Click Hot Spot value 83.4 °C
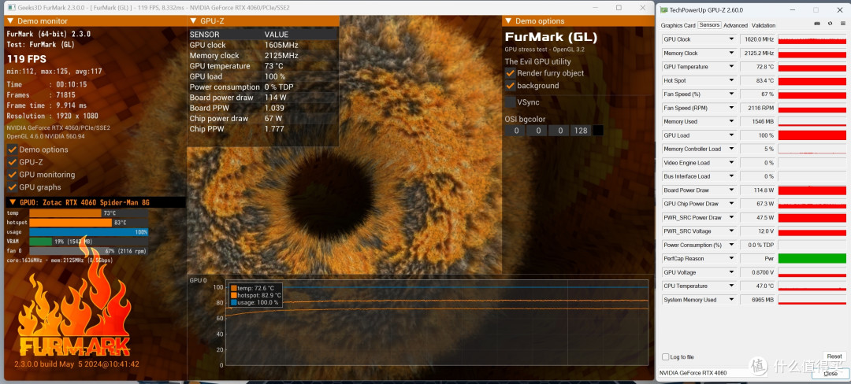This screenshot has width=851, height=384. pyautogui.click(x=758, y=81)
